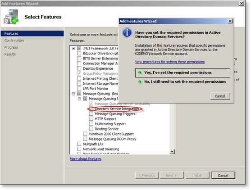Click the Next > button
Image resolution: width=251 pixels, height=190 pixels.
171,176
